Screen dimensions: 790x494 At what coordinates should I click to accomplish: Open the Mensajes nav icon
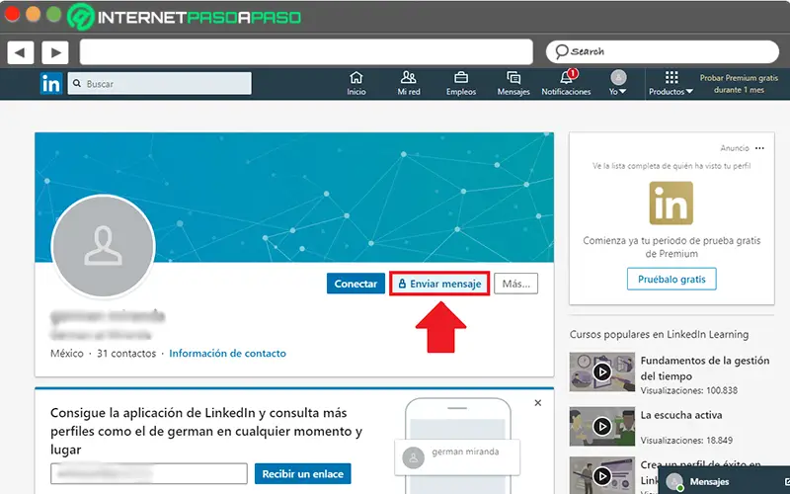(x=513, y=83)
